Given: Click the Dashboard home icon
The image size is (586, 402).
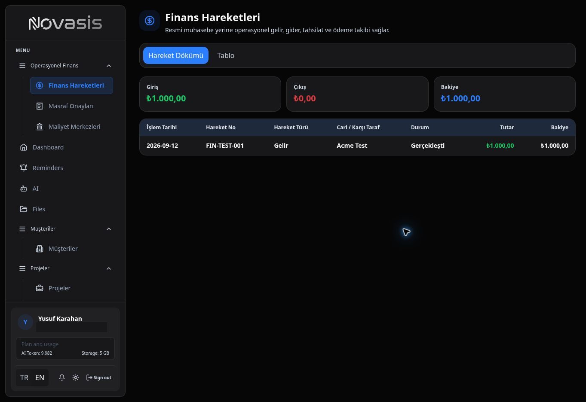Looking at the screenshot, I should point(24,147).
